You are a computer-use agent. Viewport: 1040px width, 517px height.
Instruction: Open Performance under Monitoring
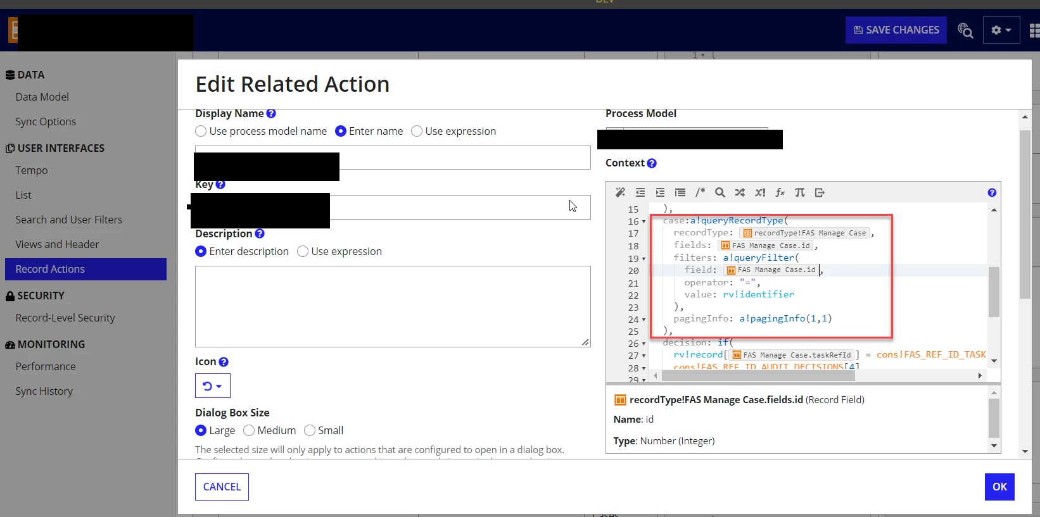[46, 366]
